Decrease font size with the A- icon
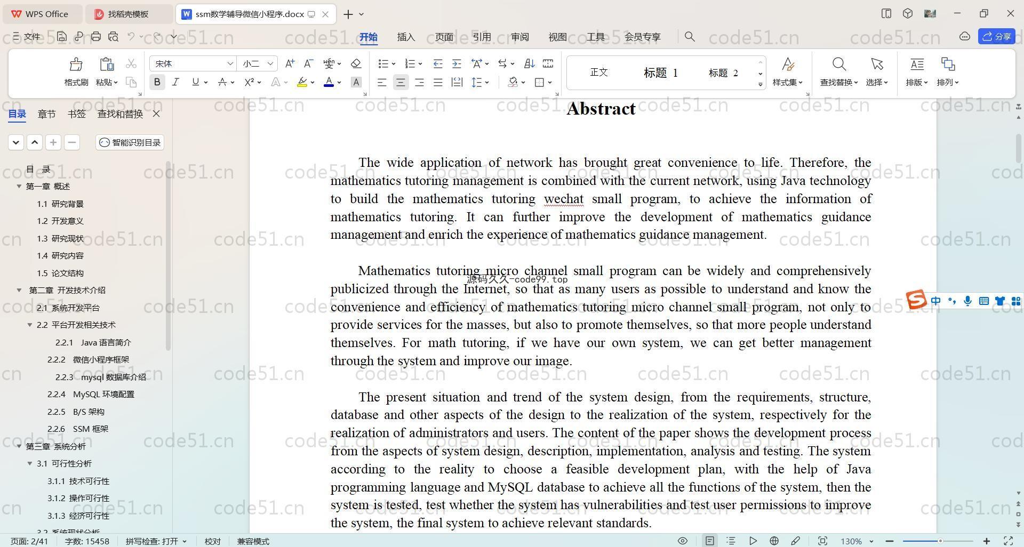1024x547 pixels. 308,63
